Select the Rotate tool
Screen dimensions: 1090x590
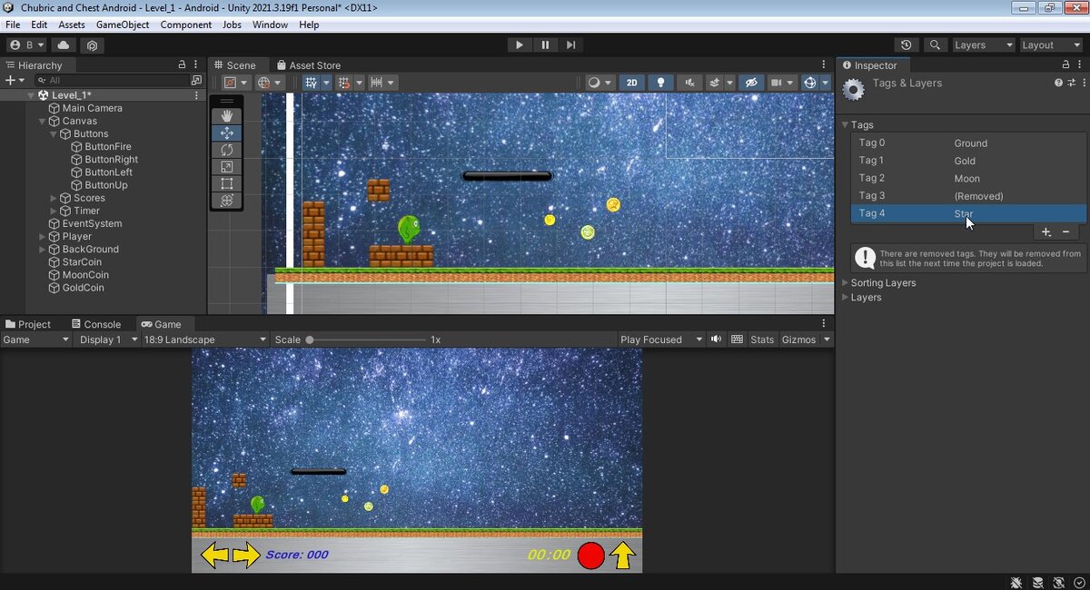click(x=227, y=150)
